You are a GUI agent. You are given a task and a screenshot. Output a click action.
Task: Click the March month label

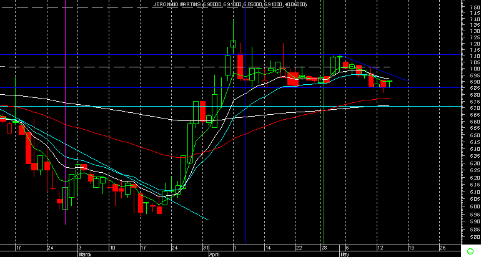(x=84, y=255)
